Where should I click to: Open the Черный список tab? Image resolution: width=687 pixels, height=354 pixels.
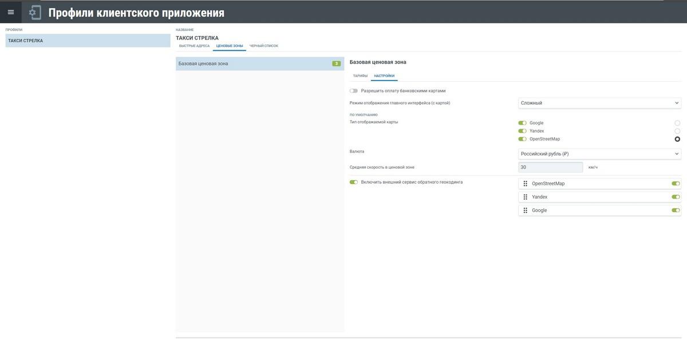pos(263,46)
